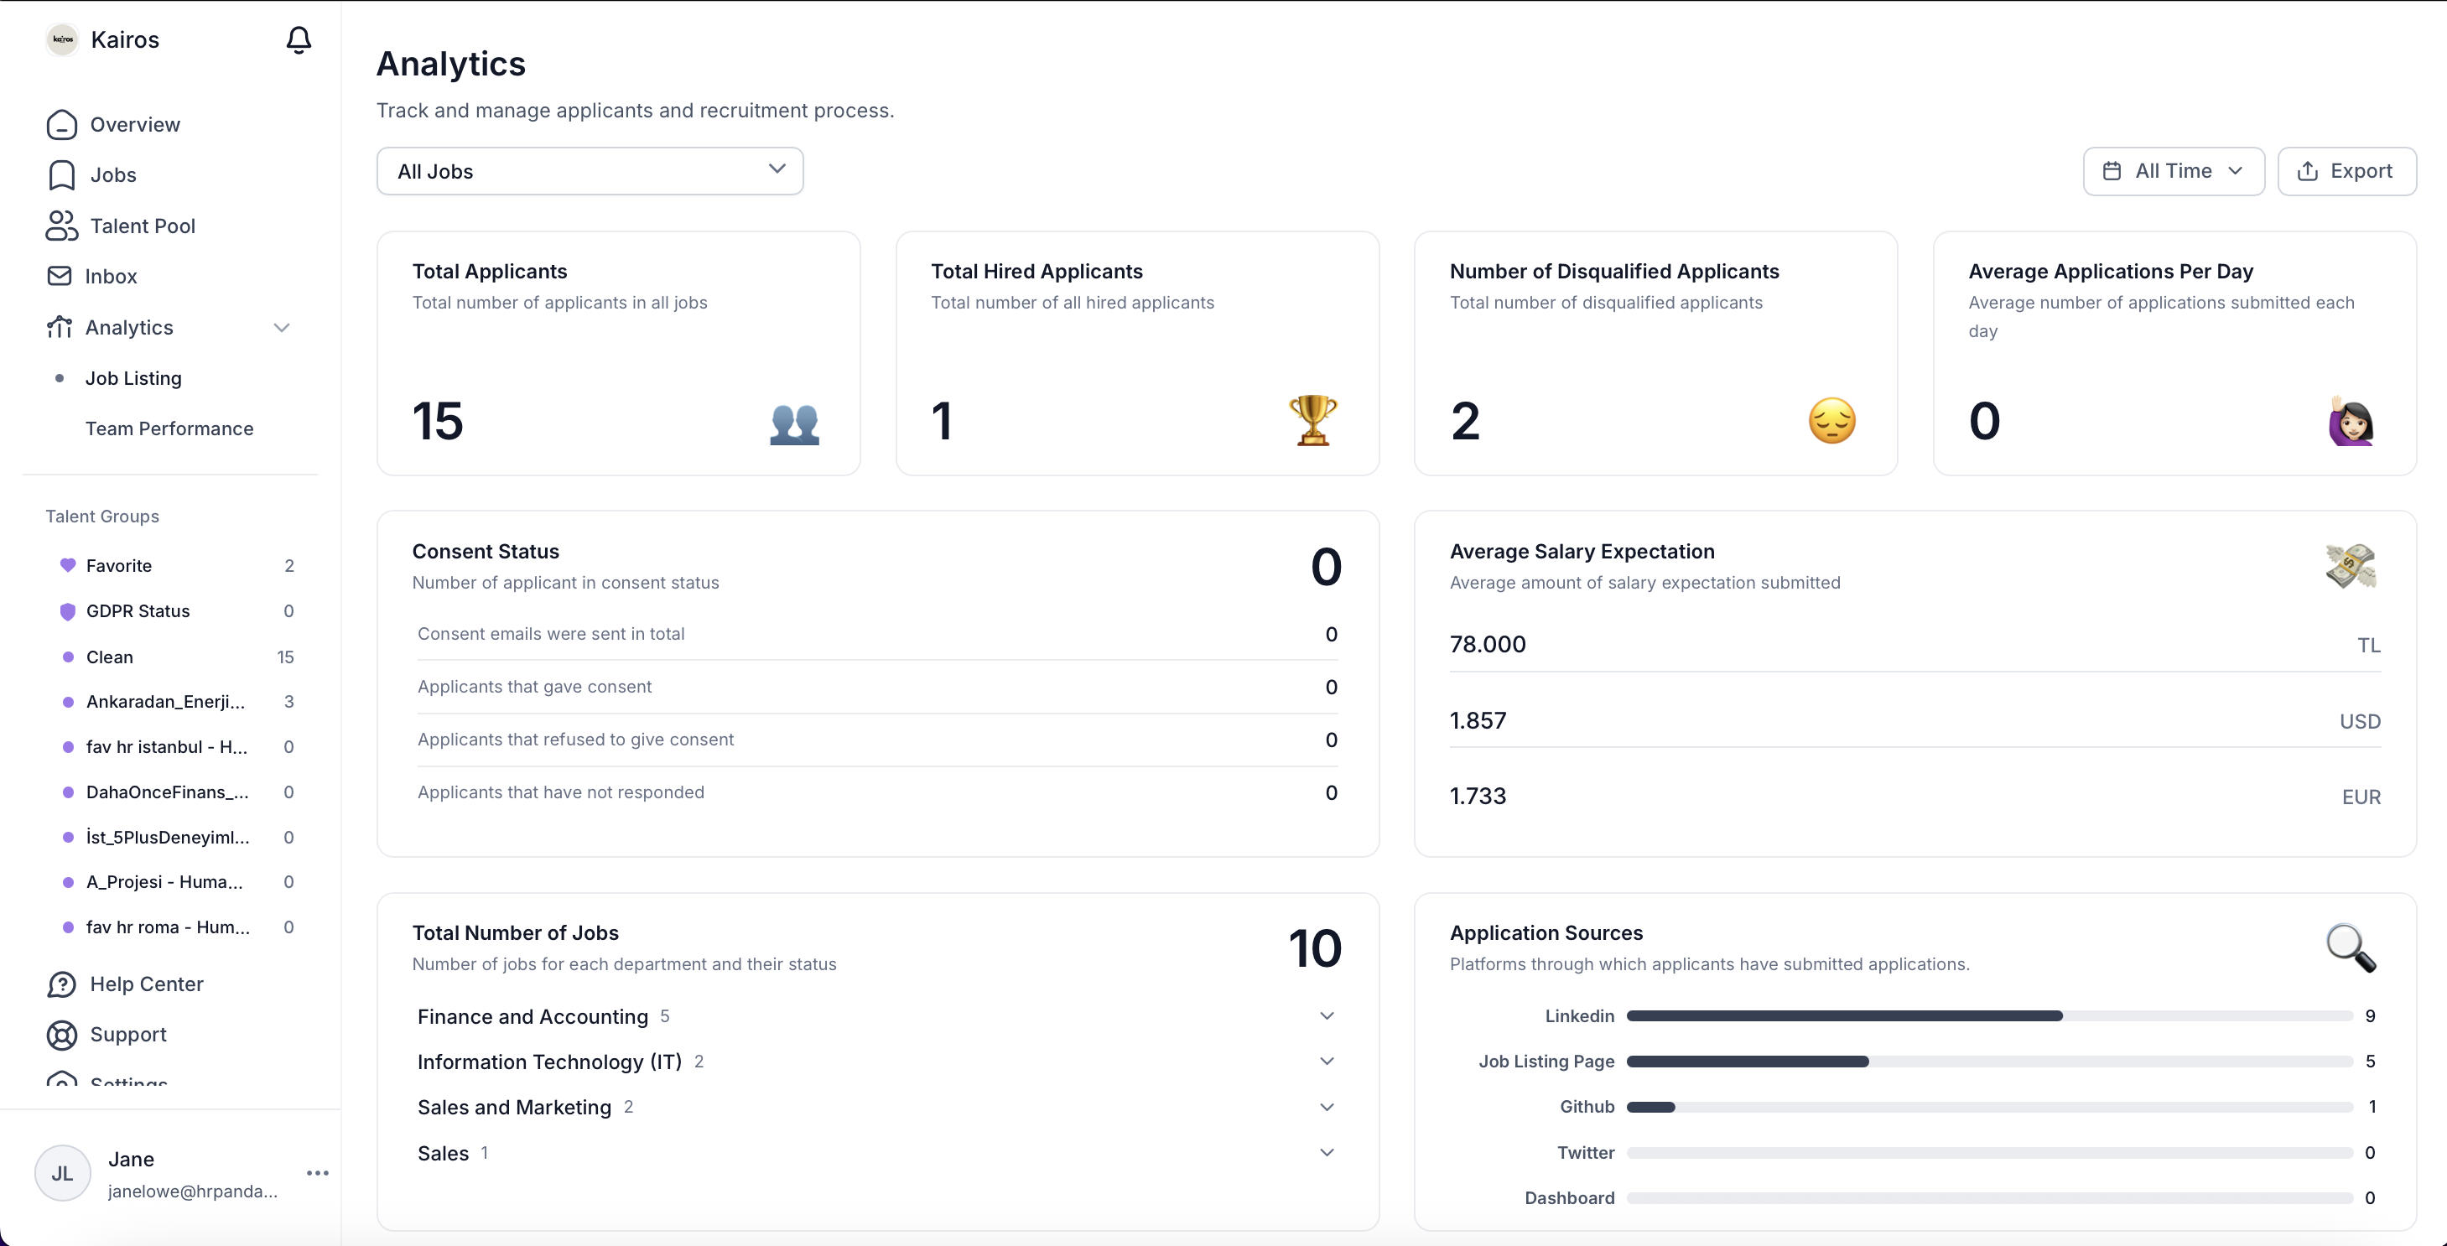Click the Export button
This screenshot has width=2447, height=1246.
2346,171
